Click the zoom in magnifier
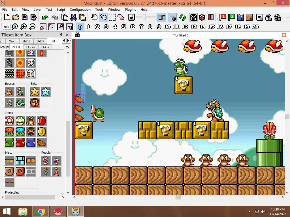 coord(24,27)
